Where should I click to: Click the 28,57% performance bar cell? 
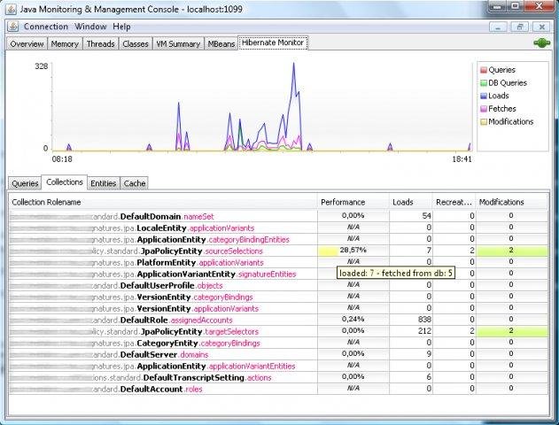(x=353, y=251)
